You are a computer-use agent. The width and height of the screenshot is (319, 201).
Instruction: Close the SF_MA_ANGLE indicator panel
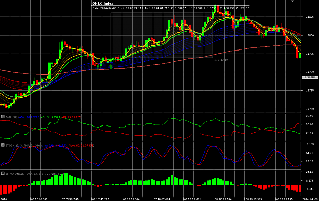(3, 173)
